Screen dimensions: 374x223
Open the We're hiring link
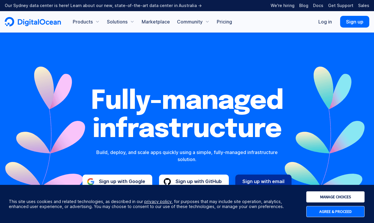click(282, 6)
